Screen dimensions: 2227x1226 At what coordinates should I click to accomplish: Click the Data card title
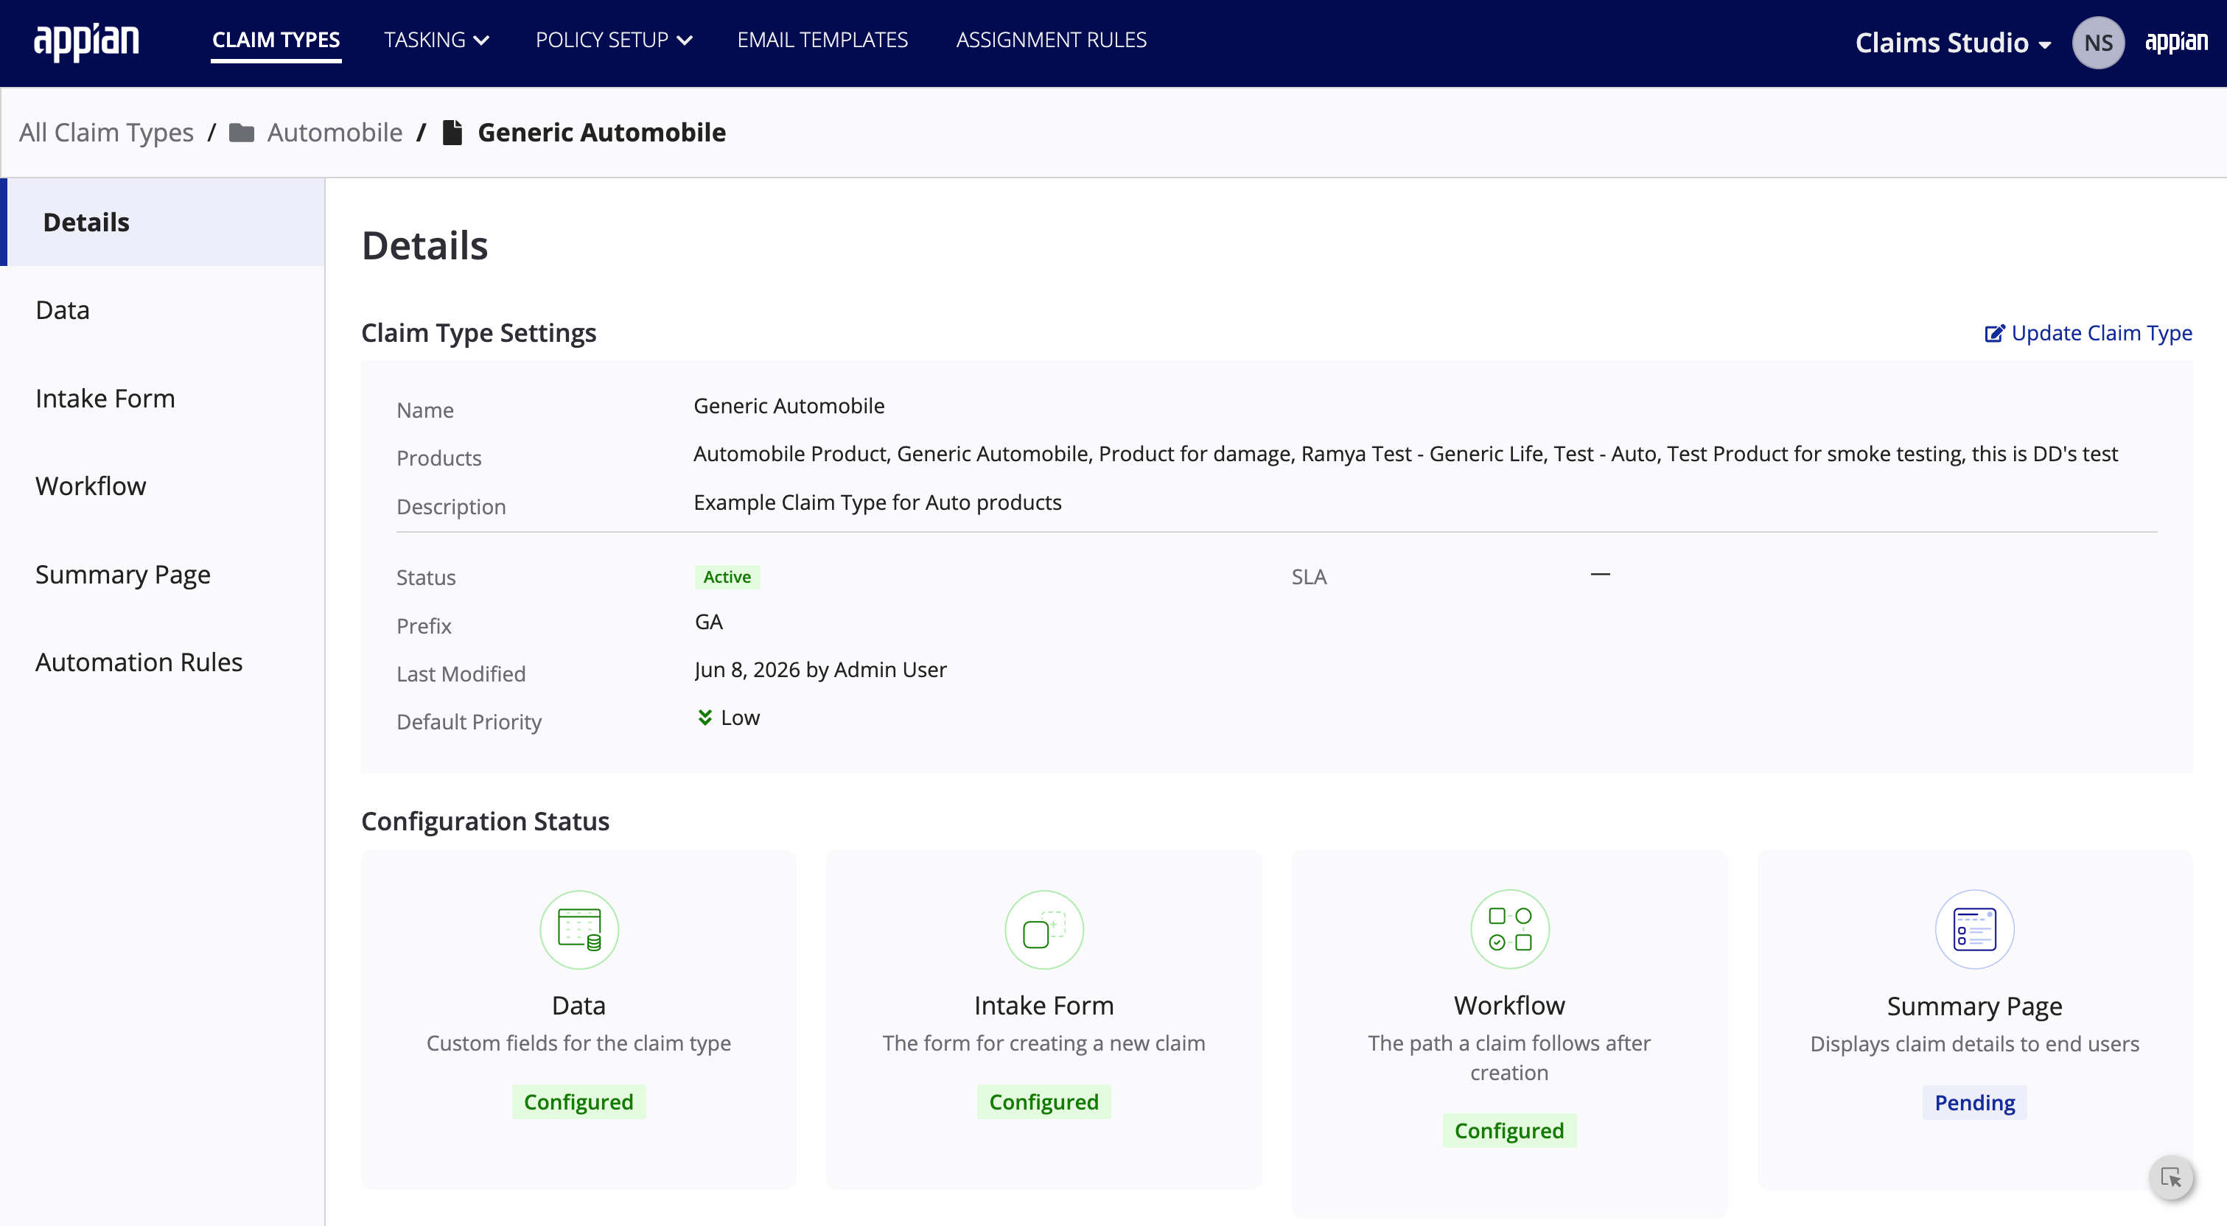(x=578, y=1006)
